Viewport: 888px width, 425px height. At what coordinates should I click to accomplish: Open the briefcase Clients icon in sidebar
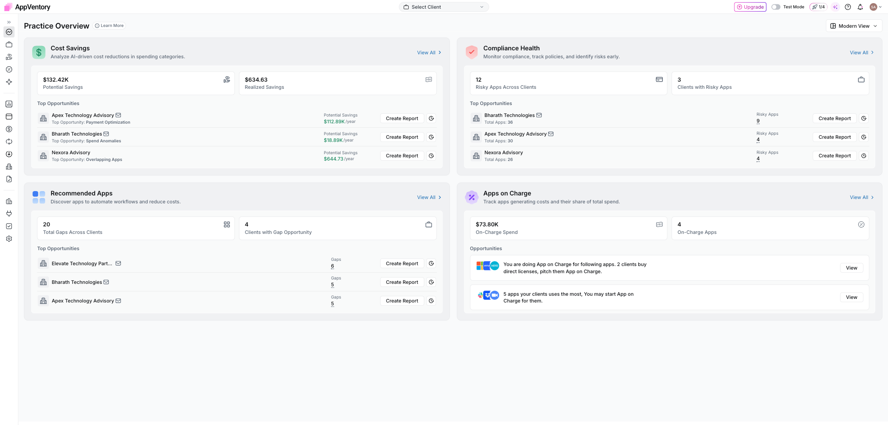click(x=9, y=44)
